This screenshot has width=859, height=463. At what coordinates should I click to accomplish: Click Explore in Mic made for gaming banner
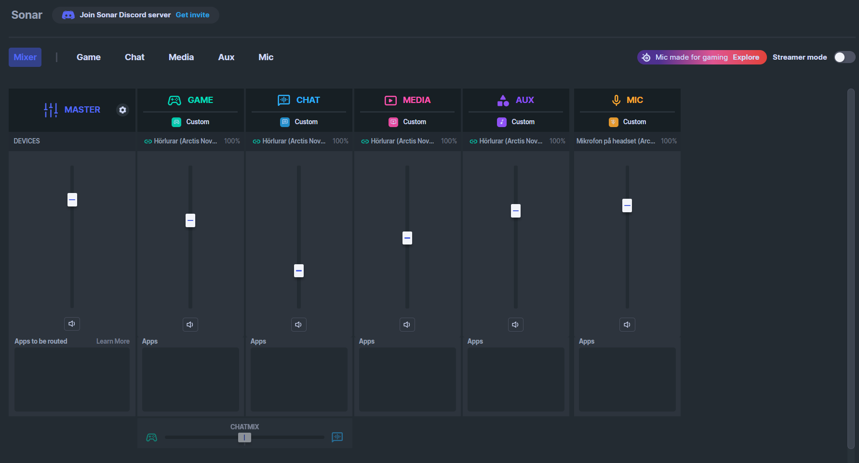click(746, 57)
